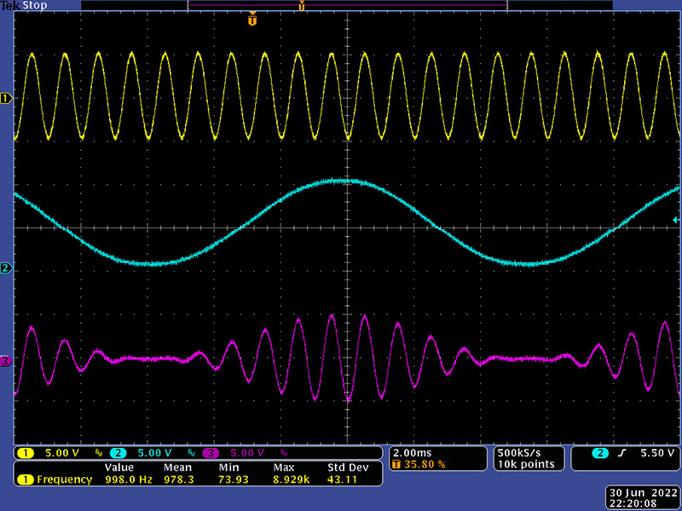Click the orange trigger position marker
Image resolution: width=682 pixels, height=511 pixels.
(251, 20)
